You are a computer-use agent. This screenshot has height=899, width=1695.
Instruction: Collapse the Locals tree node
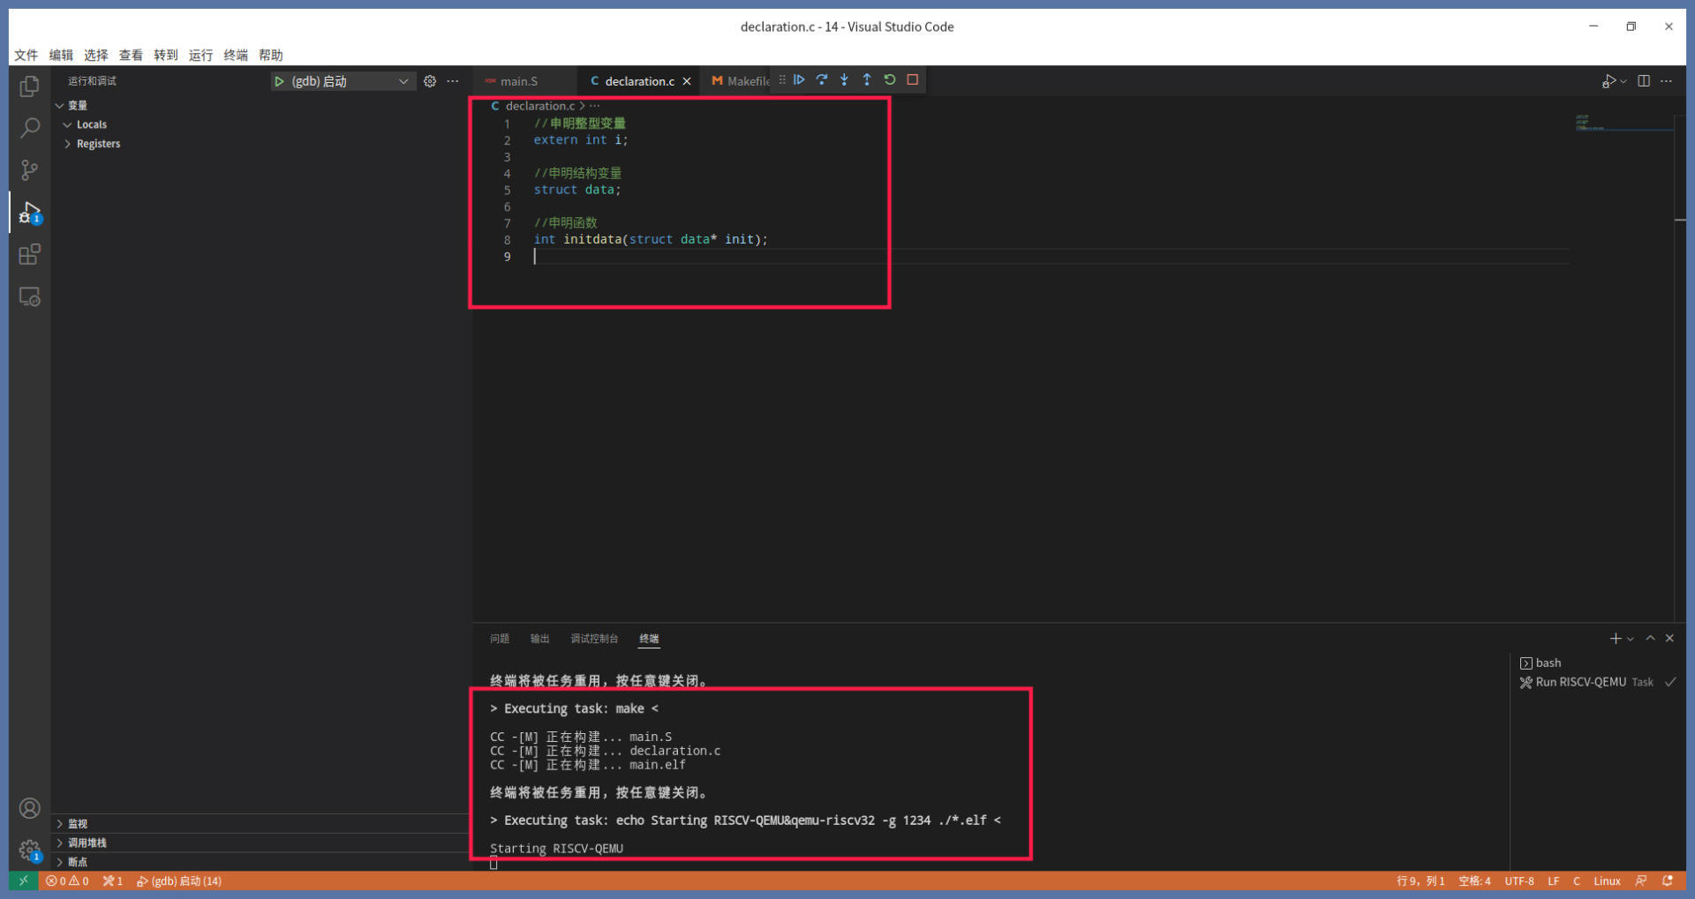[68, 124]
